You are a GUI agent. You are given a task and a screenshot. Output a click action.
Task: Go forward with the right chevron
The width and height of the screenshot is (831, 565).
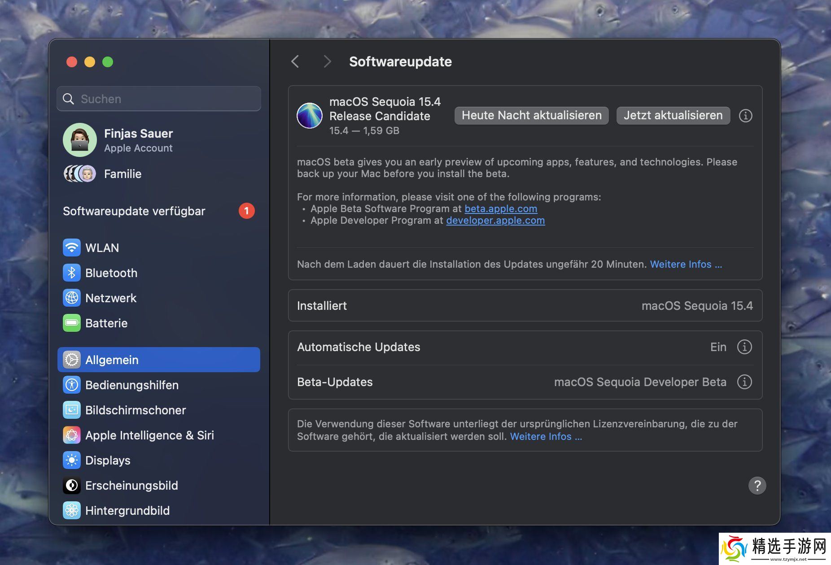click(x=327, y=61)
